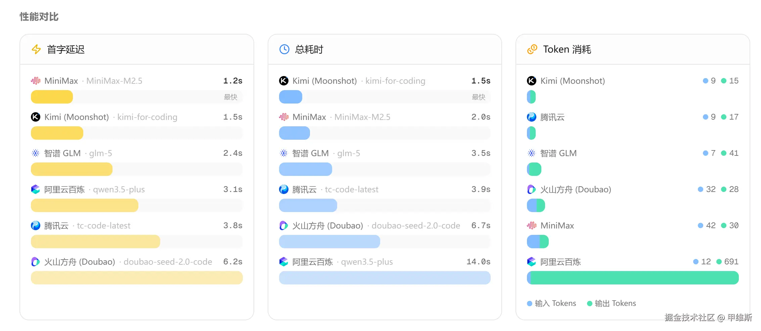Click the 腾讯云 logo in 总耗时 panel
Screen dimensions: 761x331
pos(284,189)
